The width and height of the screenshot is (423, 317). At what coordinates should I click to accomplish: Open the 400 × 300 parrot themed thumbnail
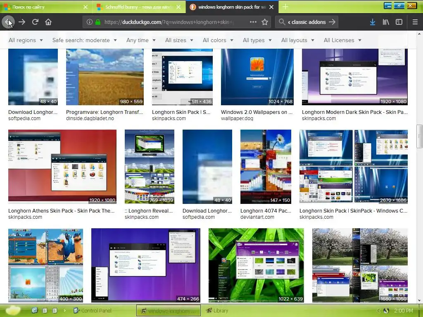tap(45, 265)
